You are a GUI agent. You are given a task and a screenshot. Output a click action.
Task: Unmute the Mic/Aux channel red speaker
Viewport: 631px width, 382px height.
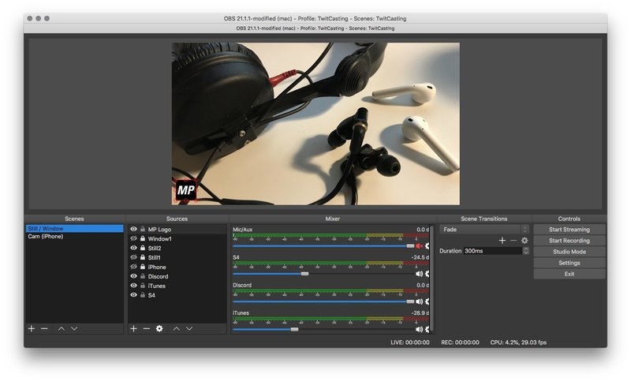[x=419, y=246]
